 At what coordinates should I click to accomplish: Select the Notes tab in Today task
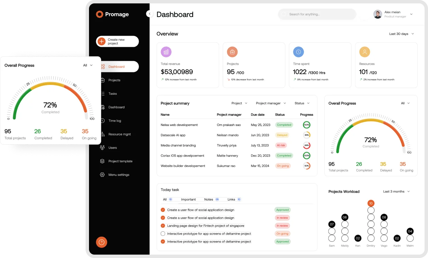pos(208,199)
